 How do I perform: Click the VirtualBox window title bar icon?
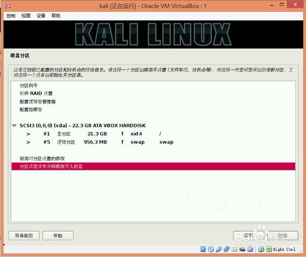pyautogui.click(x=8, y=6)
